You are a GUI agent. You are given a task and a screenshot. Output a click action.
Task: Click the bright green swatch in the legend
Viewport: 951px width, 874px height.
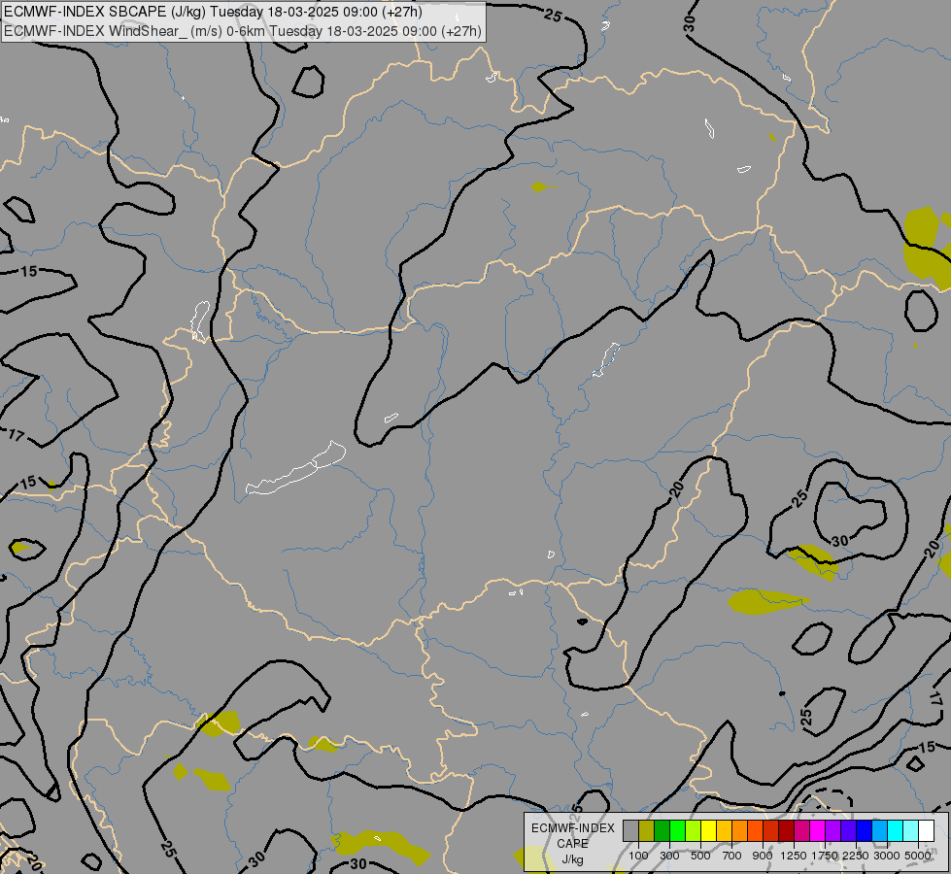(x=677, y=831)
